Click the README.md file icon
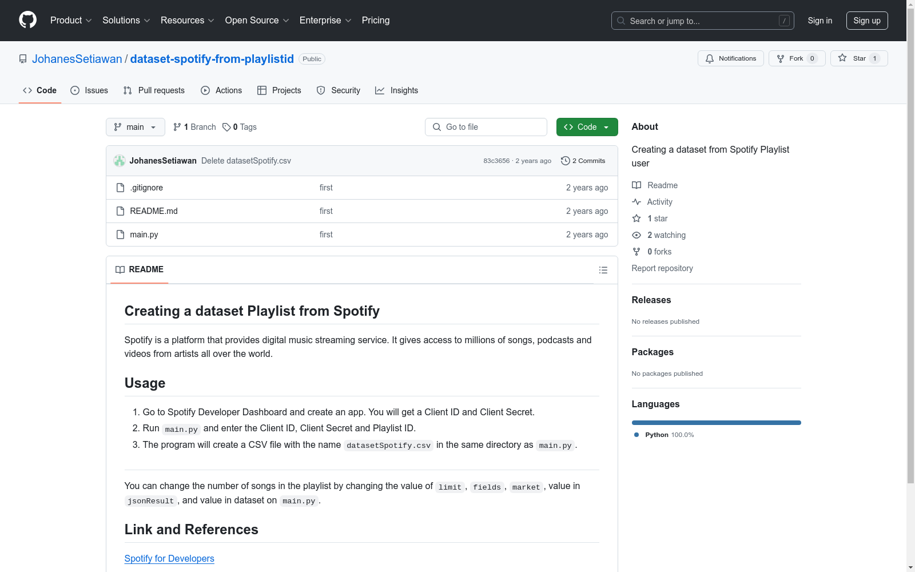Screen dimensions: 915x572 point(120,211)
